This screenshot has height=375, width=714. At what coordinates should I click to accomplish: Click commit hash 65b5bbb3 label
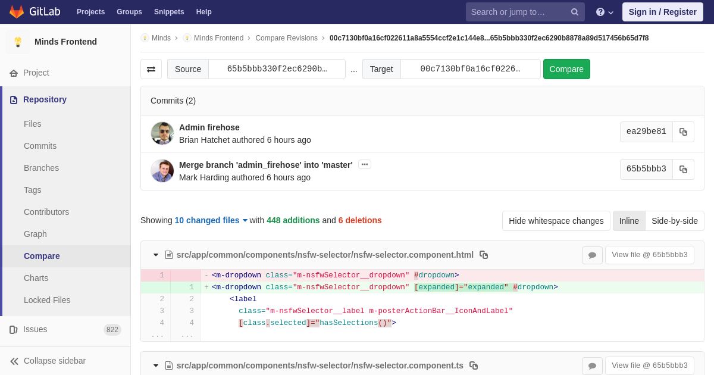646,169
